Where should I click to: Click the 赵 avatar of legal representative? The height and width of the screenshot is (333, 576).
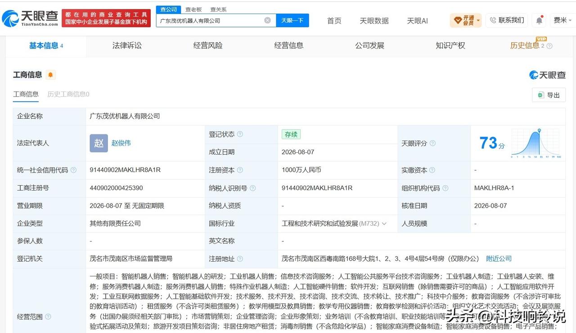pos(99,143)
